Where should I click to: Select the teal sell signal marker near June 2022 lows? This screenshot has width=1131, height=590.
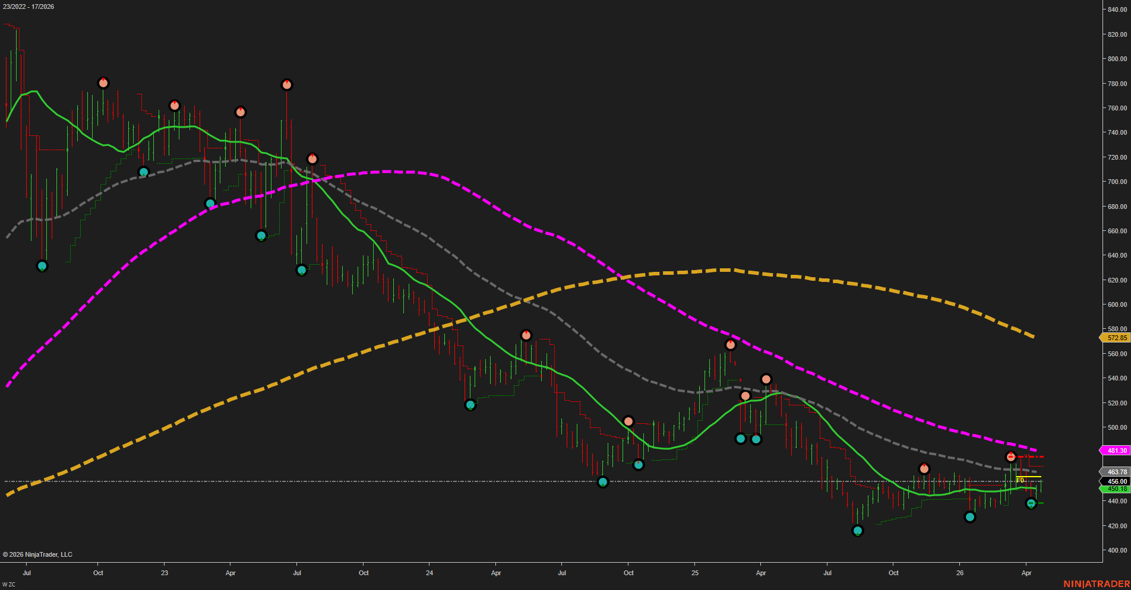[42, 266]
